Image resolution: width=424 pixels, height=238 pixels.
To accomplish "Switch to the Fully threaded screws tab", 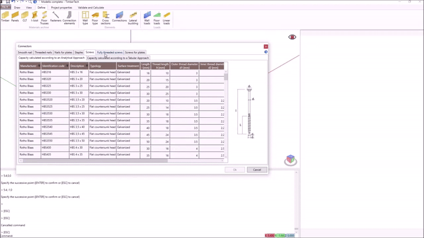I will pos(110,52).
